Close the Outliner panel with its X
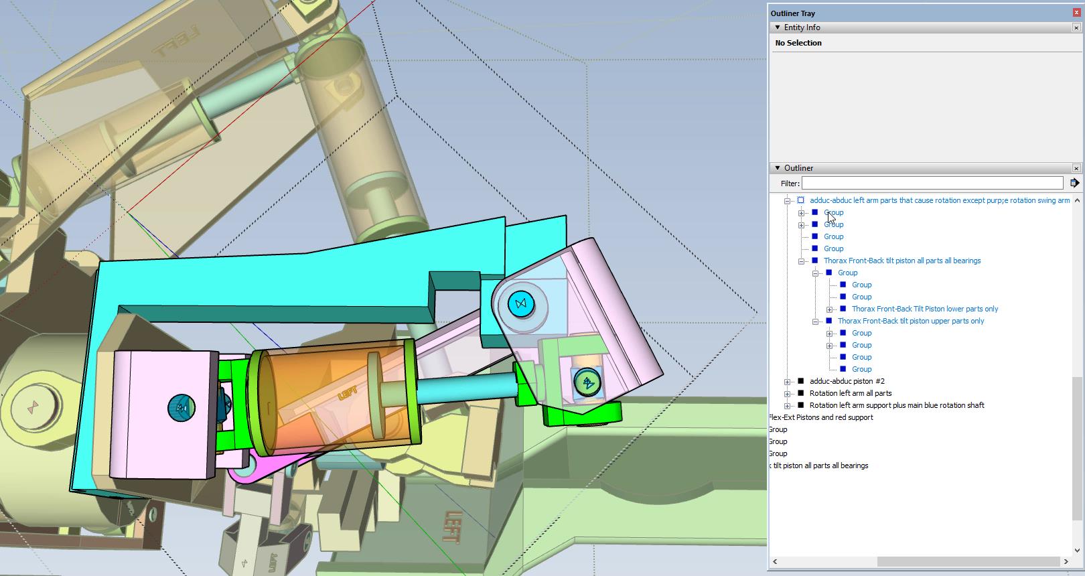The image size is (1085, 576). point(1076,168)
